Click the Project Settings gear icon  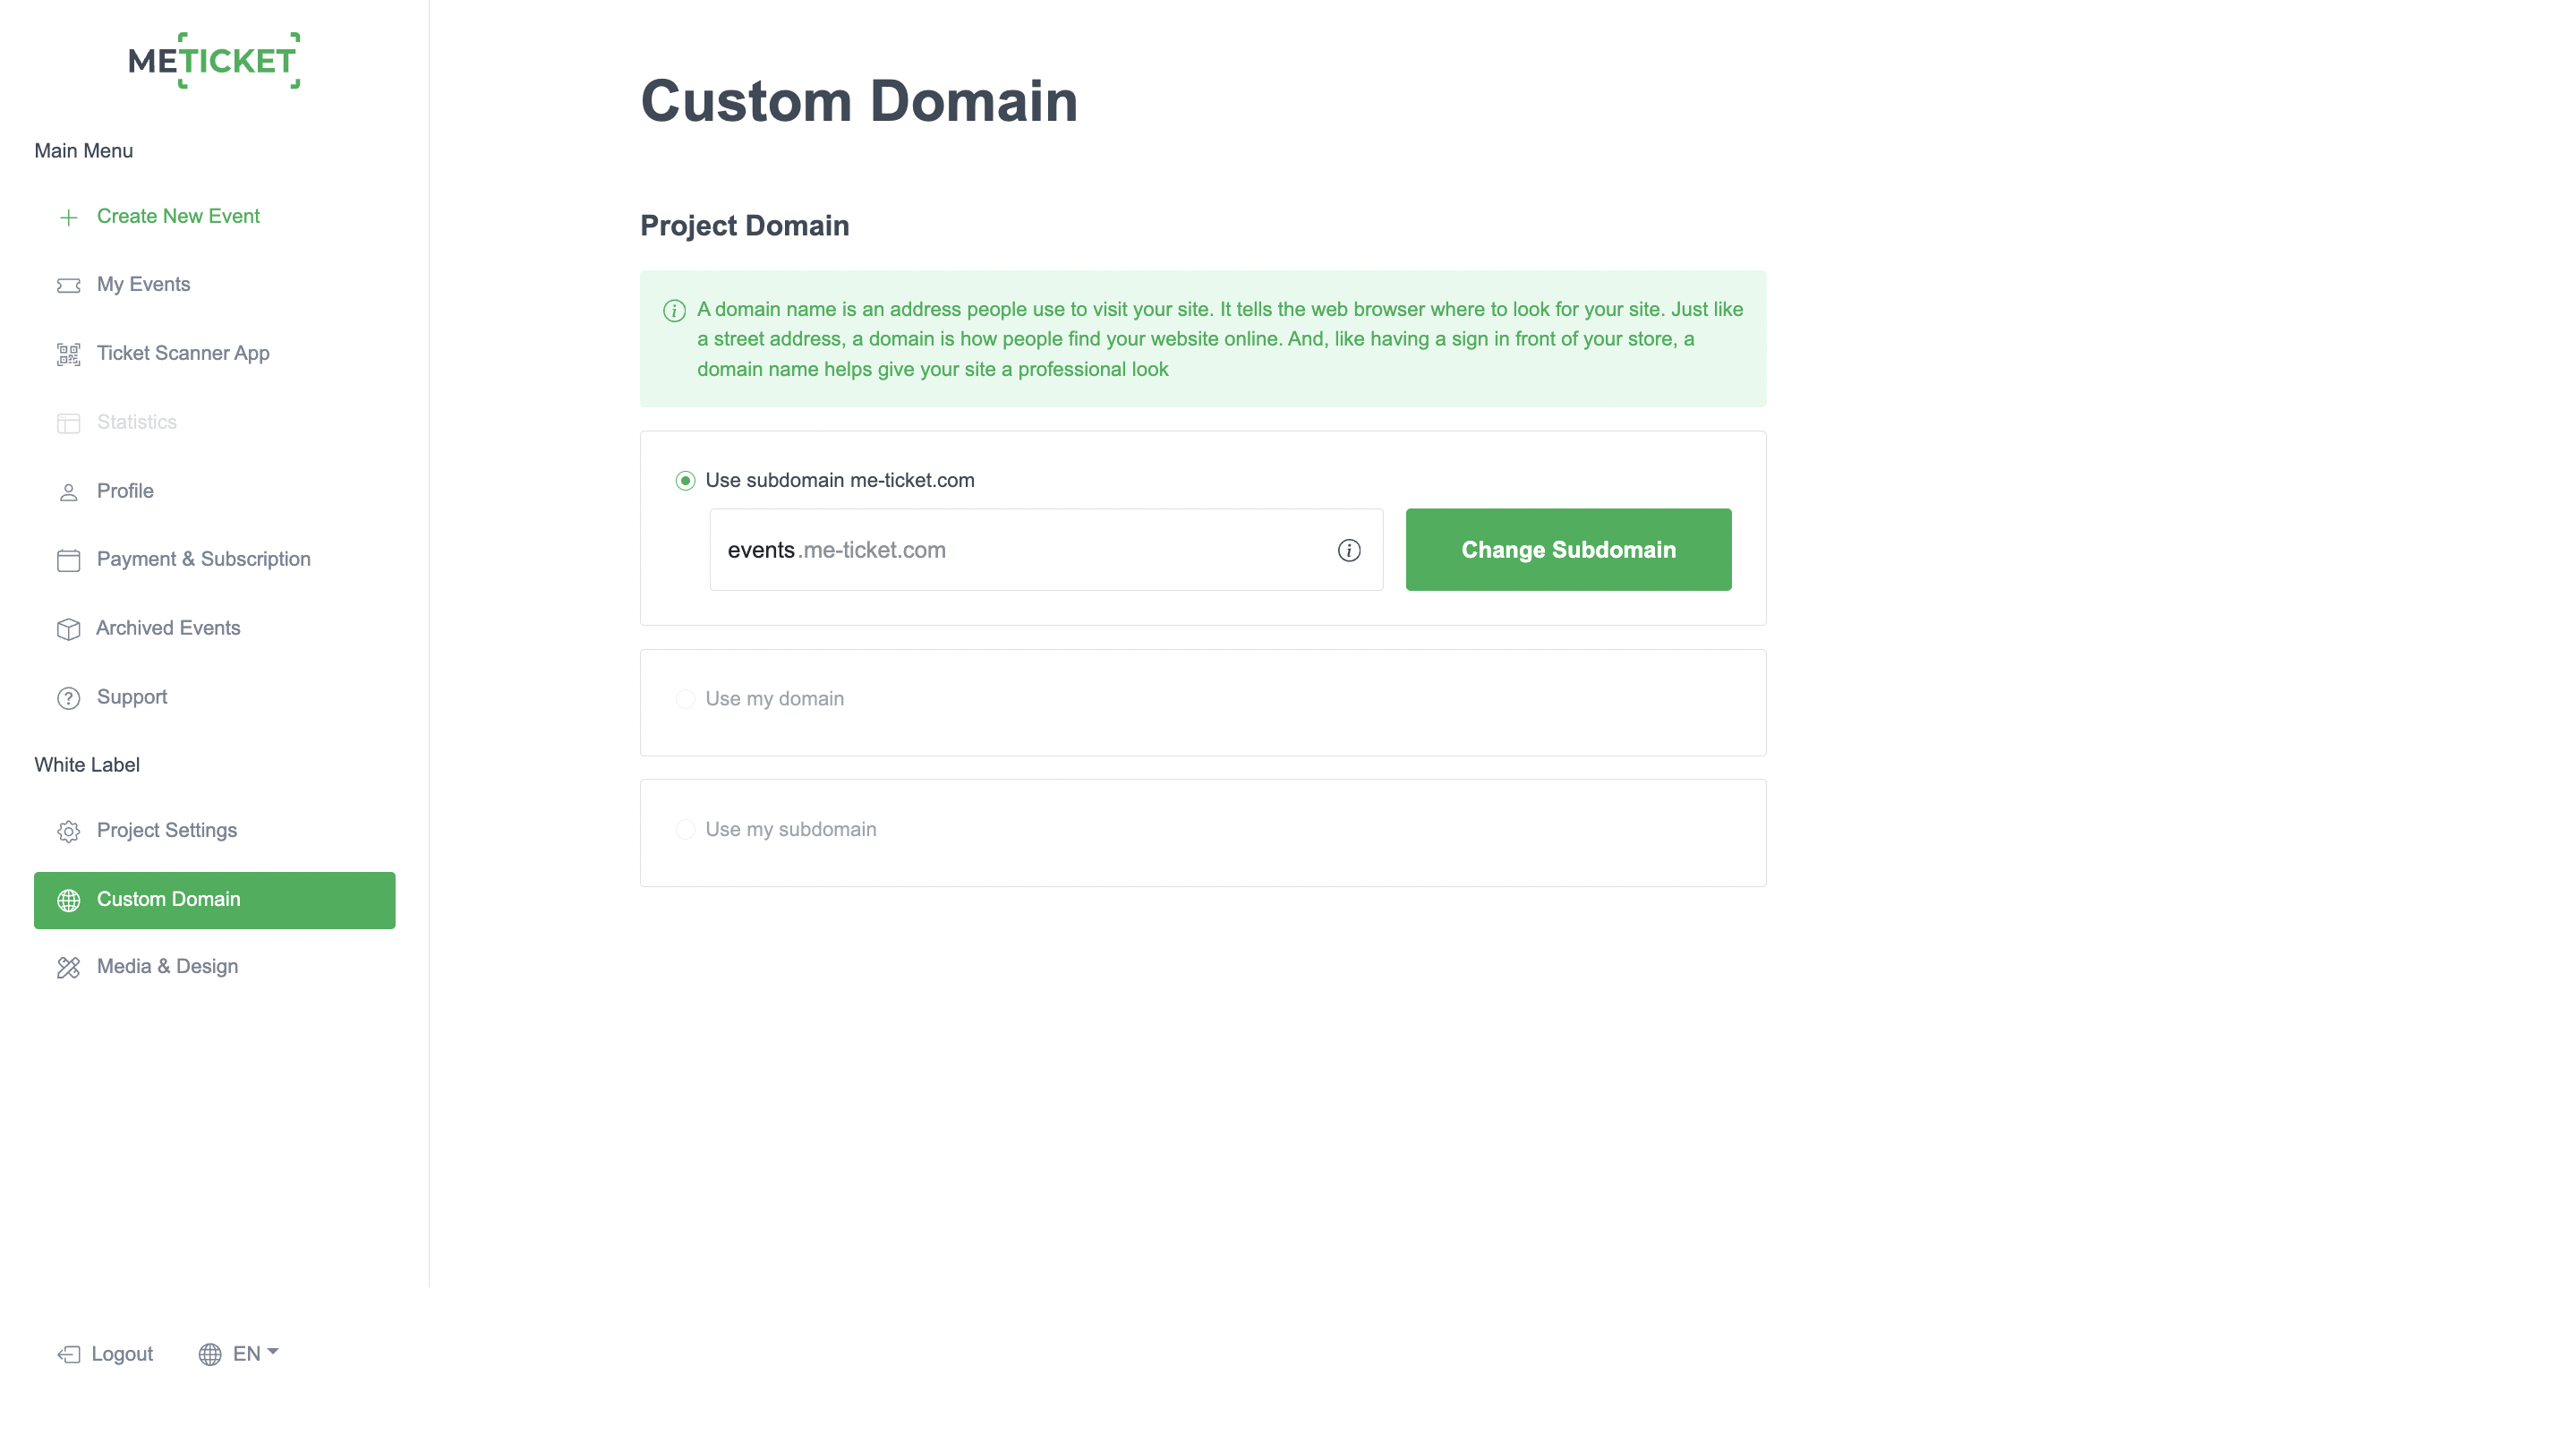(x=68, y=831)
